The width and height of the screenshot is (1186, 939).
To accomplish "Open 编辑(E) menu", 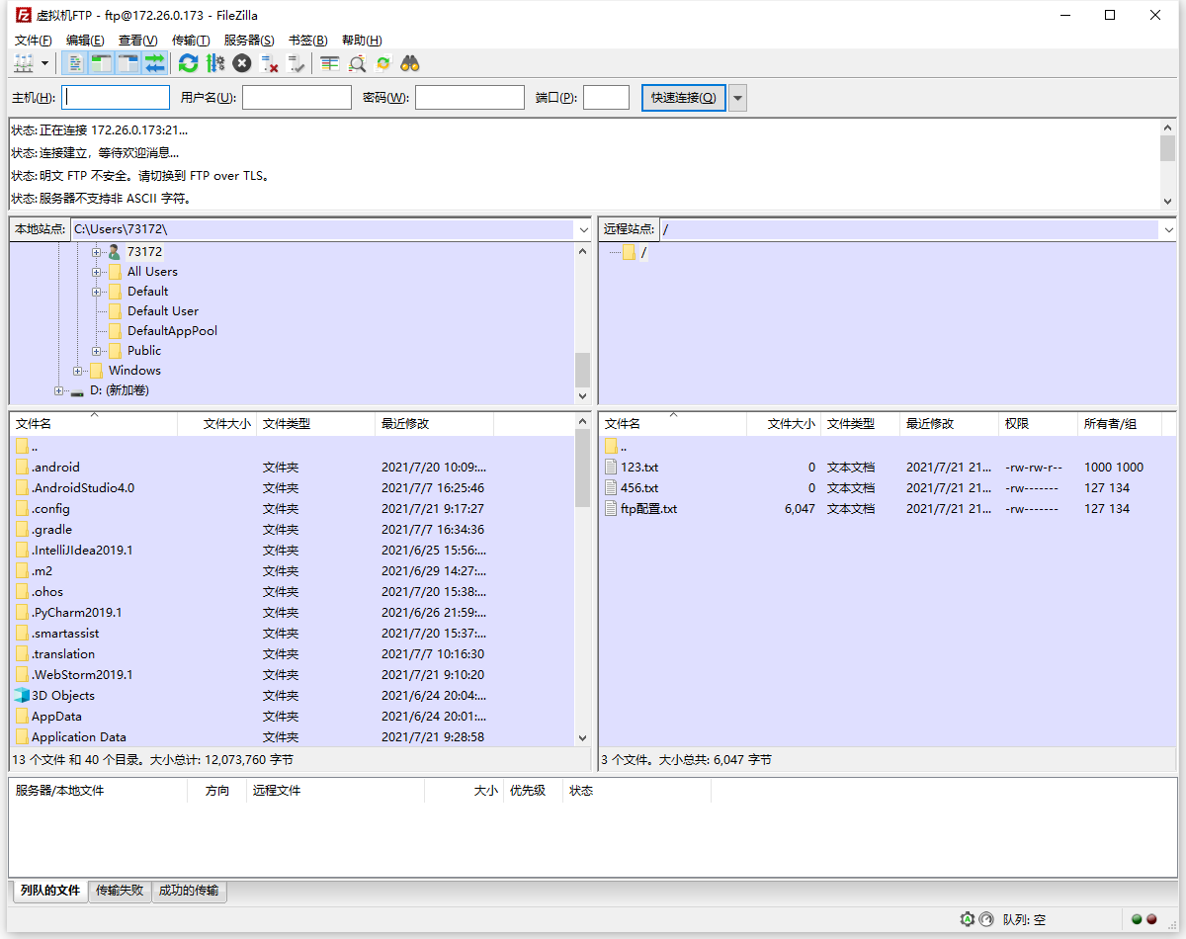I will (x=85, y=40).
